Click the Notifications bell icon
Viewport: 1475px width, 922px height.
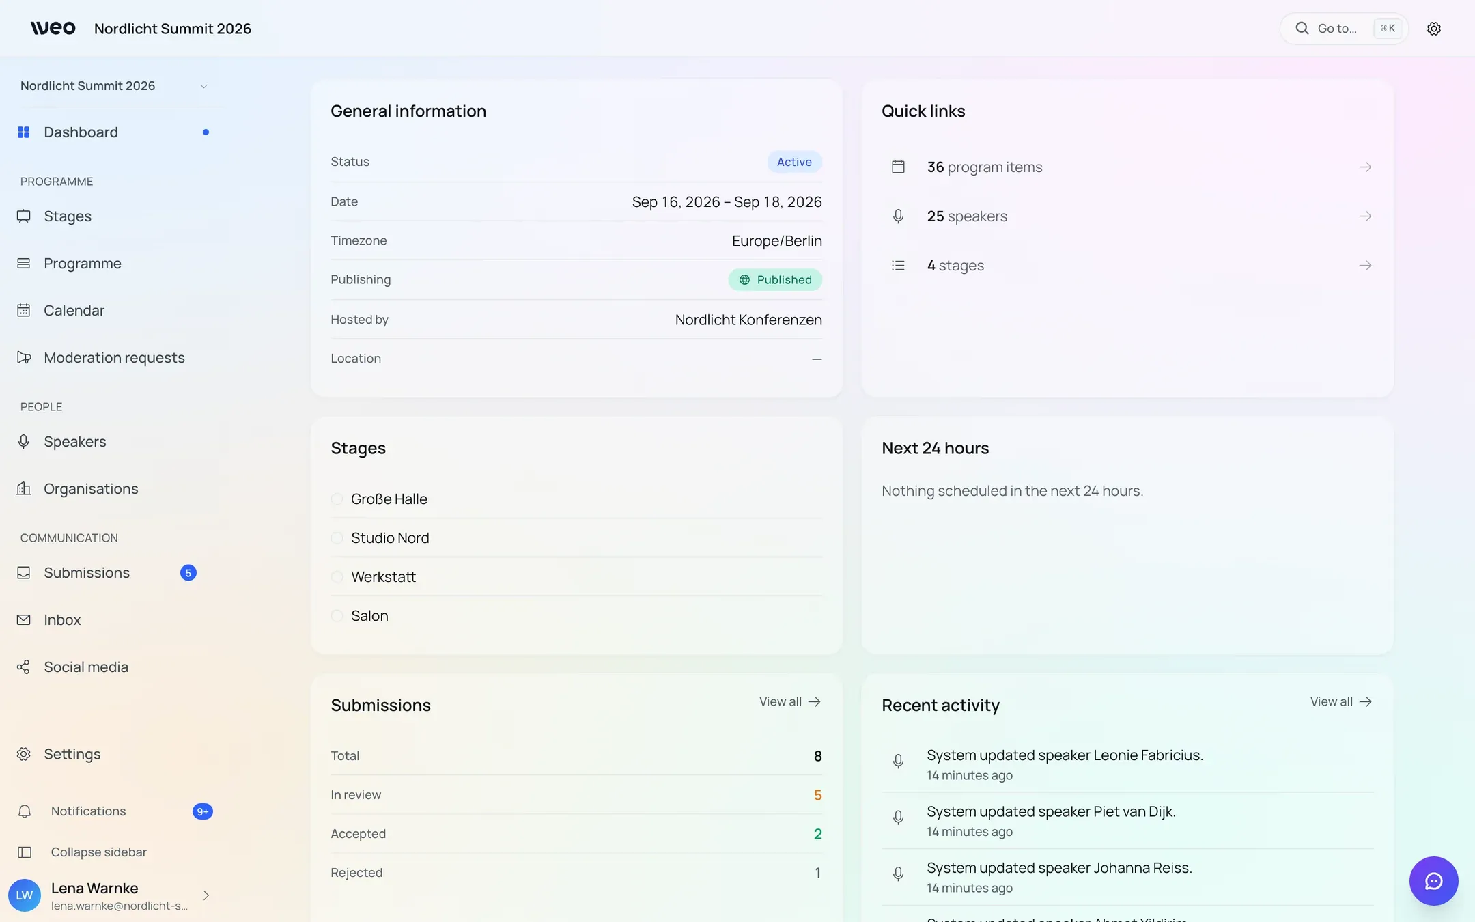[x=25, y=811]
